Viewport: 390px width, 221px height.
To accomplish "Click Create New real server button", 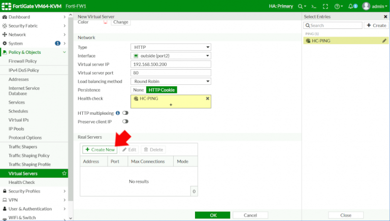I will (x=100, y=149).
